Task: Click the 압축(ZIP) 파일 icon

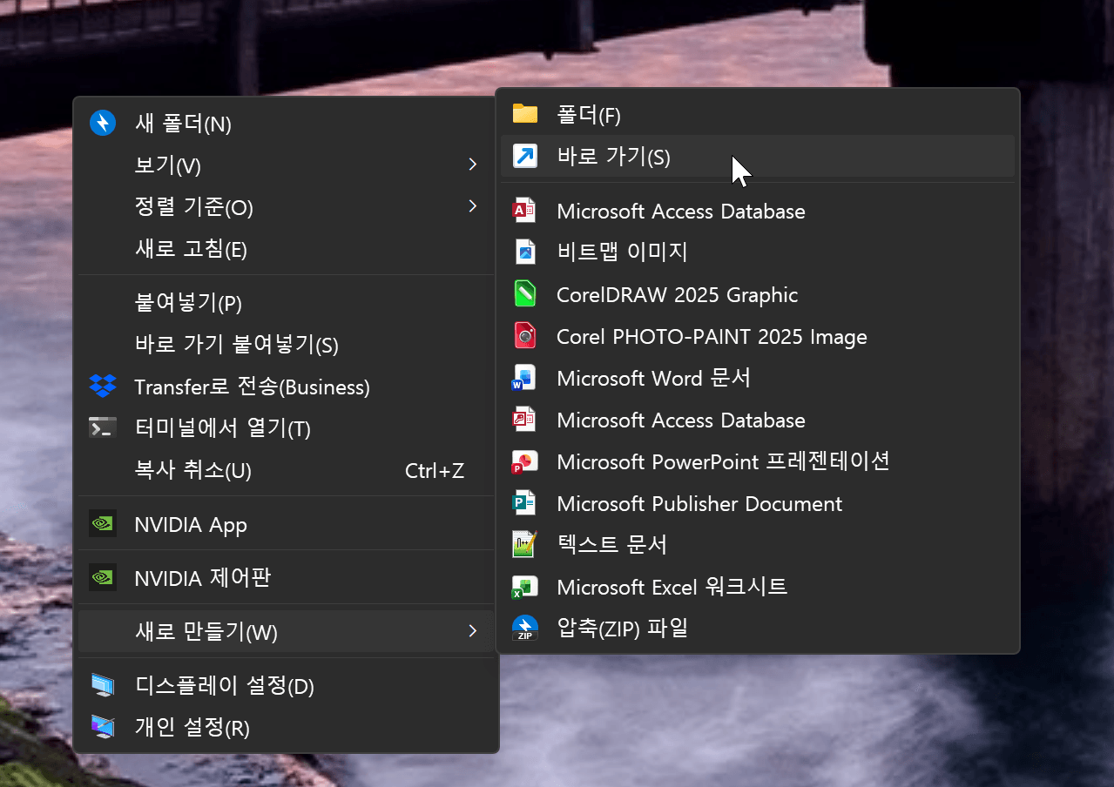Action: point(525,628)
